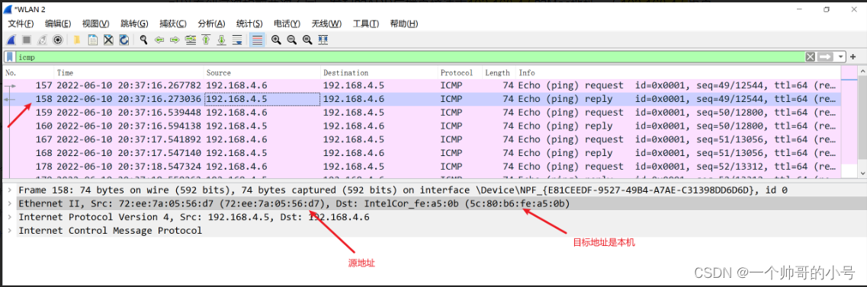Open a capture file via folder icon
This screenshot has height=287, width=867.
coord(77,40)
